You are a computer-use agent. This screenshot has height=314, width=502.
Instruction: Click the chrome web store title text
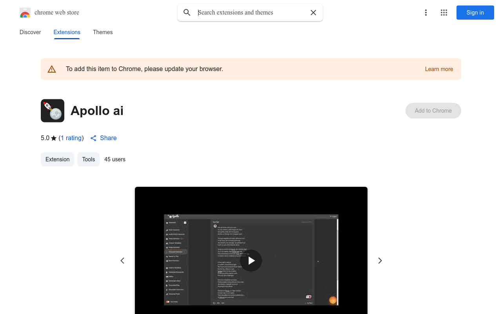pos(57,13)
